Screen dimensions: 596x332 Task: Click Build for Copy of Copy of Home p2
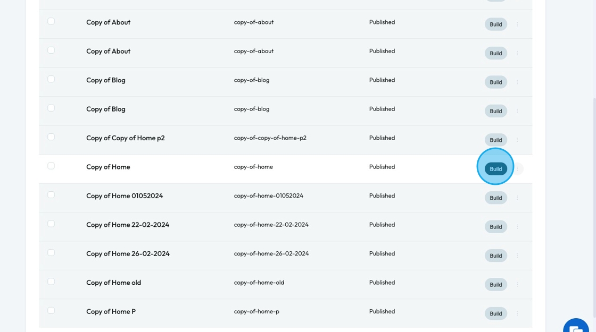point(495,140)
